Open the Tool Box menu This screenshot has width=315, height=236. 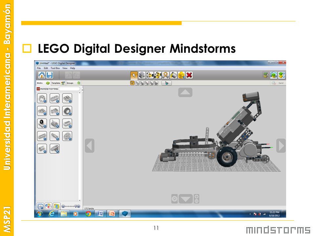55,68
